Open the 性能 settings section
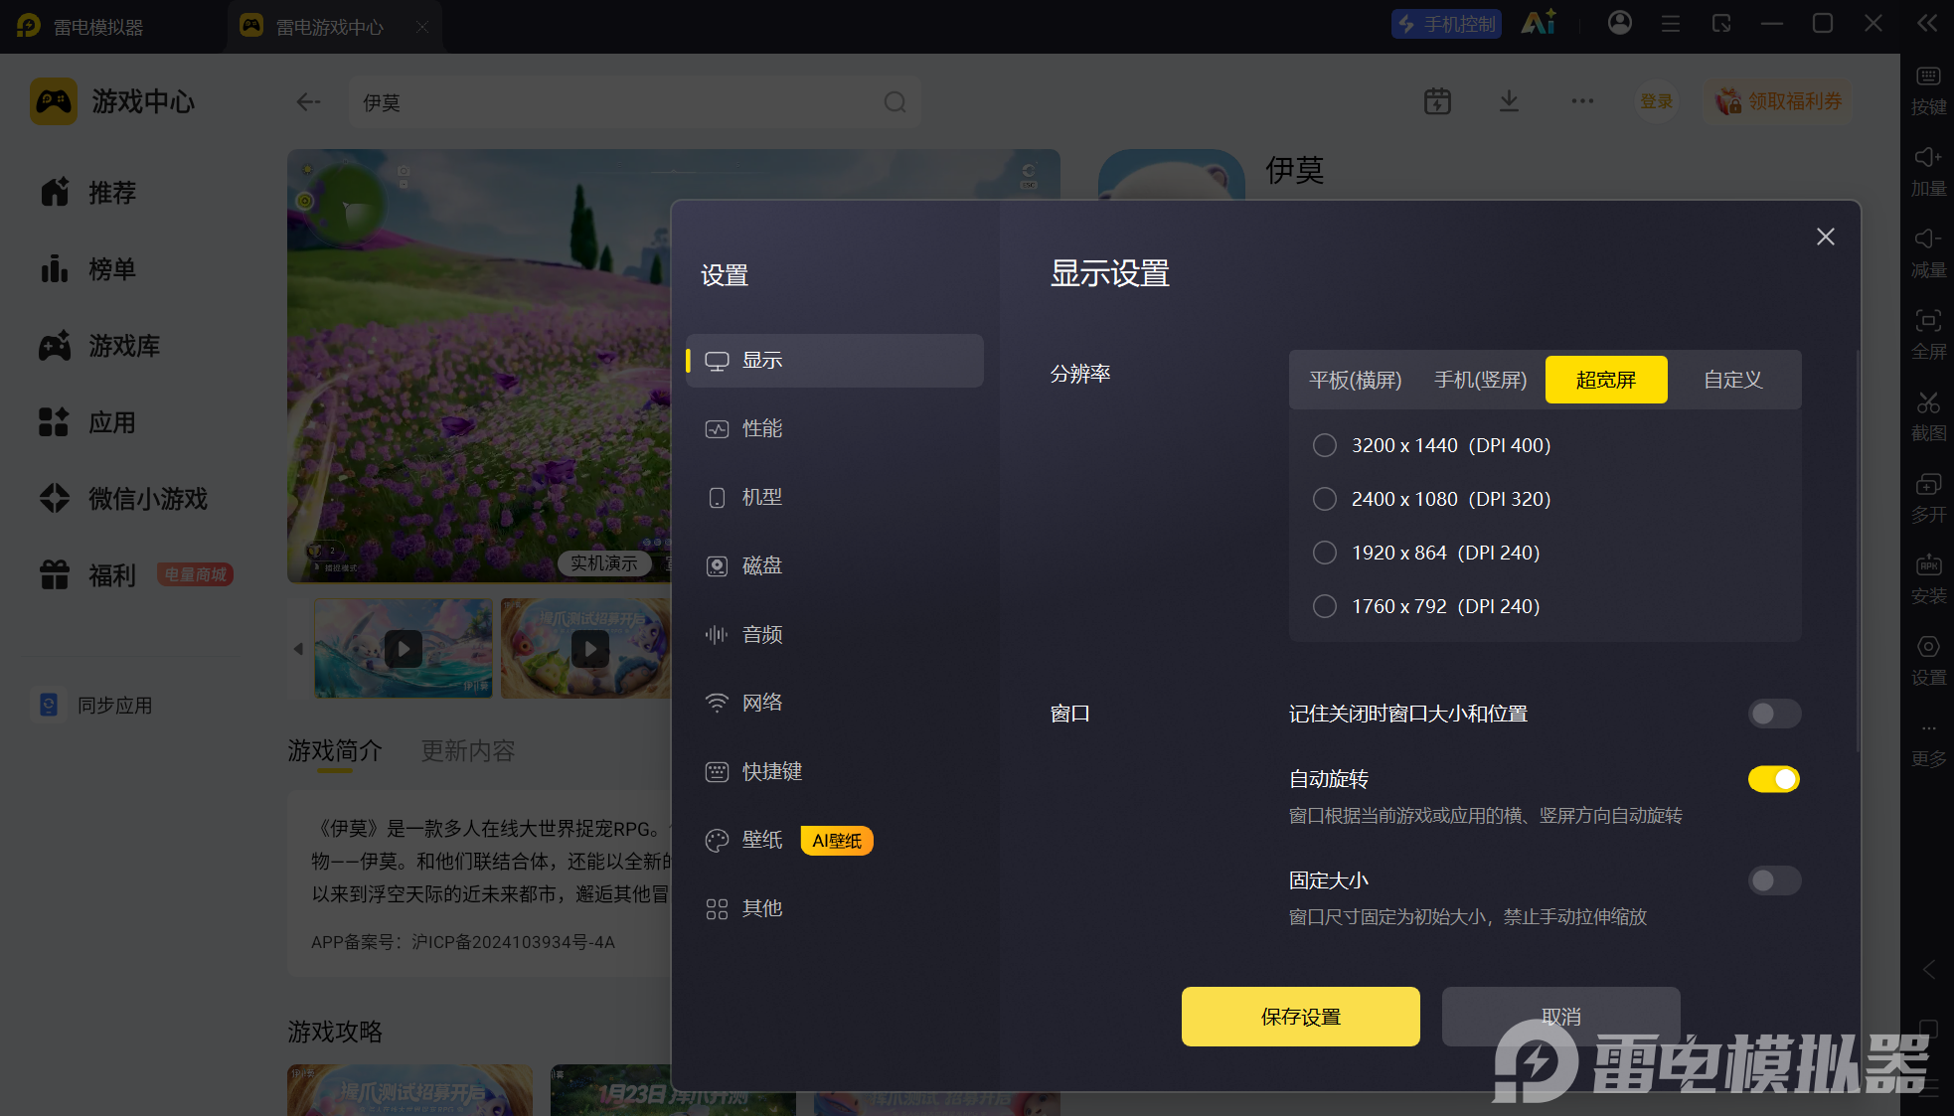Screen dimensions: 1954x1116 (x=834, y=428)
